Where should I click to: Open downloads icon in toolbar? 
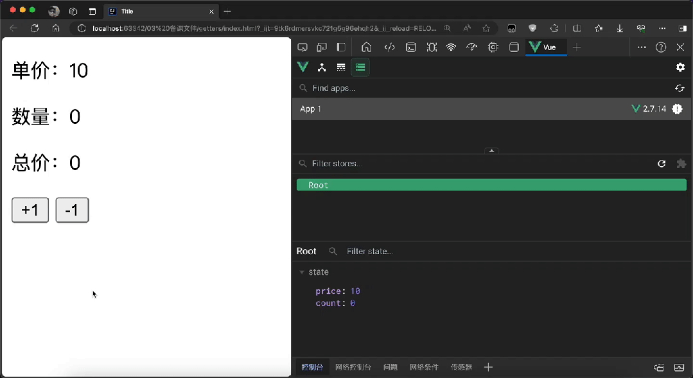tap(620, 28)
